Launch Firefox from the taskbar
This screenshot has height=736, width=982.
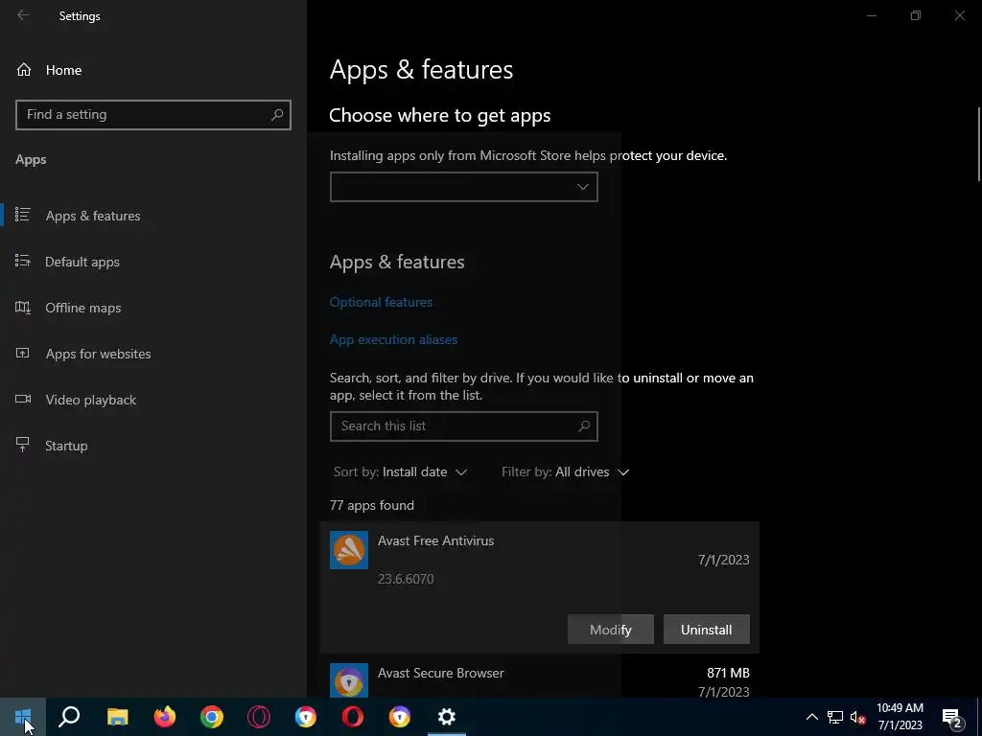click(165, 717)
